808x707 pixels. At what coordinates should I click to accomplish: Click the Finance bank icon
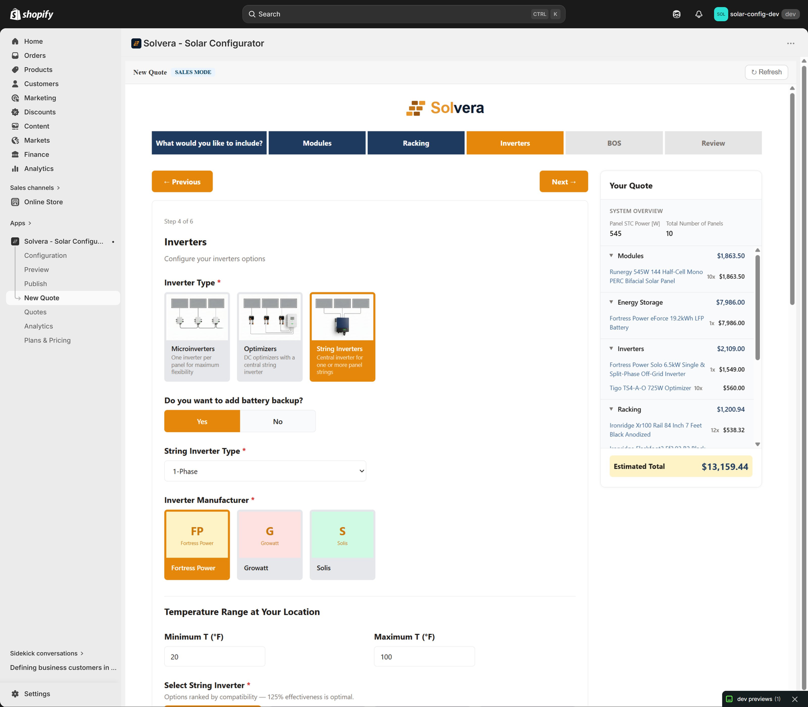click(x=15, y=155)
